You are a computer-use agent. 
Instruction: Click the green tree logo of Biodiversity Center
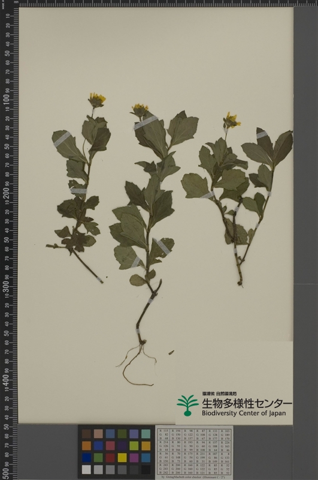pos(187,406)
